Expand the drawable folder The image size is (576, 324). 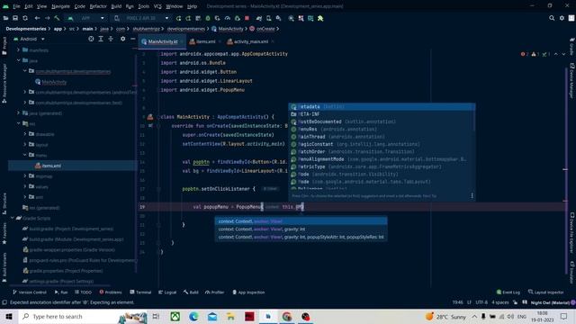coord(25,134)
